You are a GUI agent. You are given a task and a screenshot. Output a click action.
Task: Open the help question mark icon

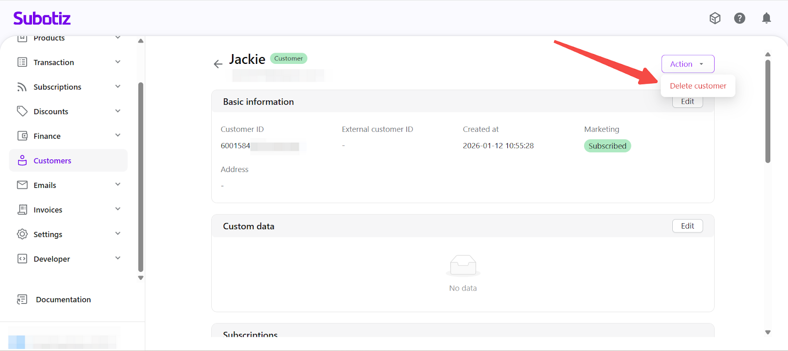[x=739, y=18]
